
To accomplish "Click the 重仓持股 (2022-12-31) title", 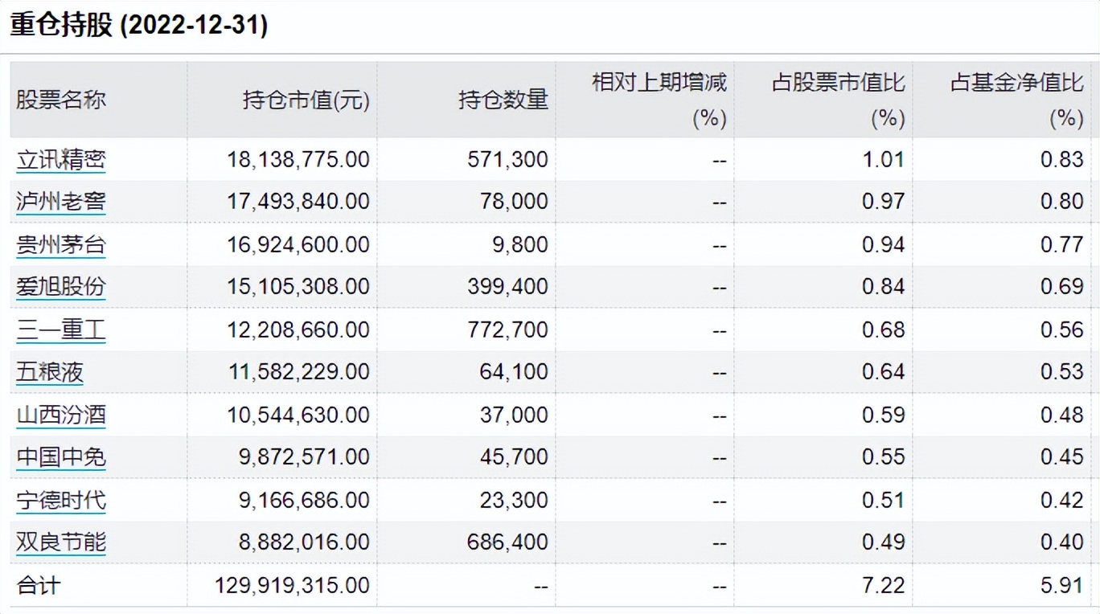I will 137,24.
